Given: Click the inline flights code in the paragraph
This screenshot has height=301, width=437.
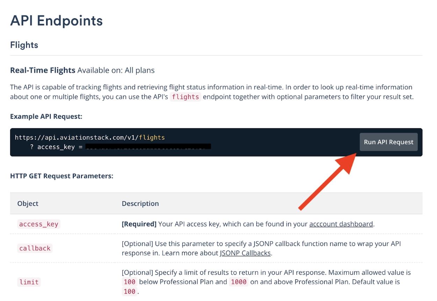Looking at the screenshot, I should coord(185,97).
